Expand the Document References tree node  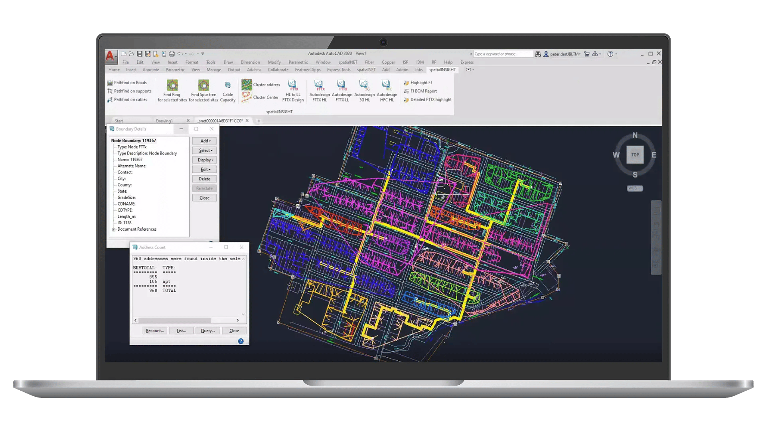click(x=114, y=229)
